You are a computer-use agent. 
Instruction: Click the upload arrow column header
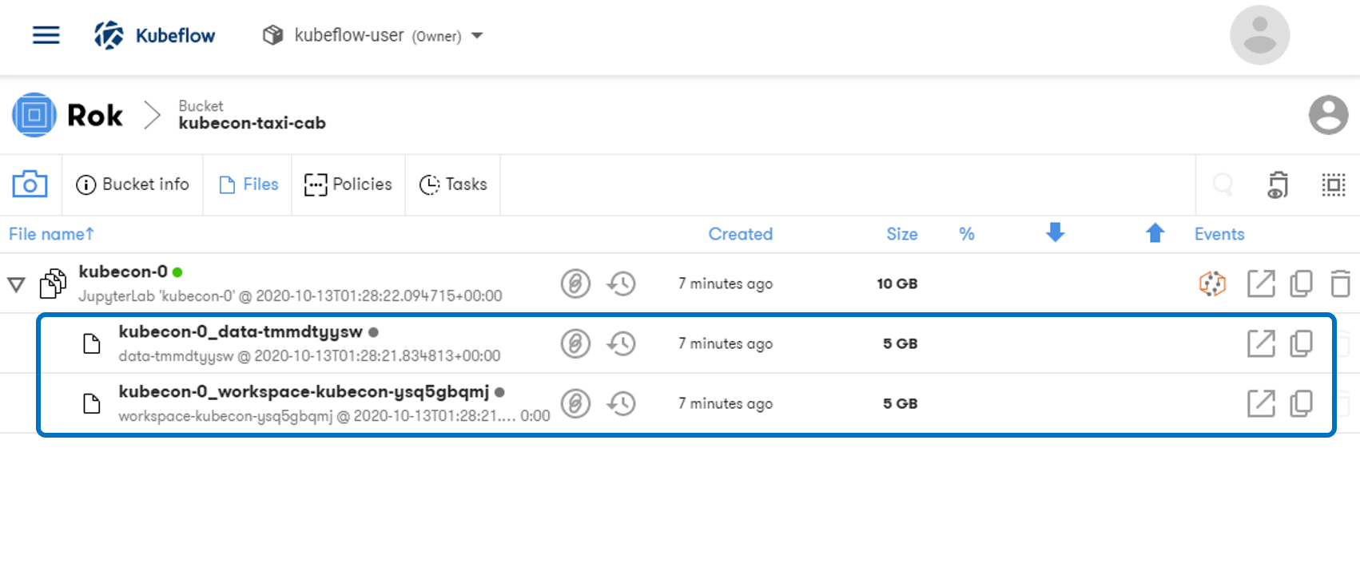(x=1155, y=232)
